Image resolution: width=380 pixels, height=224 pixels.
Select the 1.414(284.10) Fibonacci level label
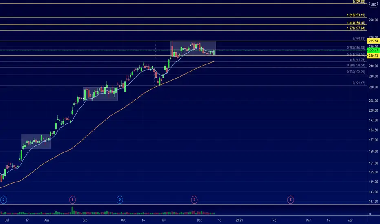356,23
